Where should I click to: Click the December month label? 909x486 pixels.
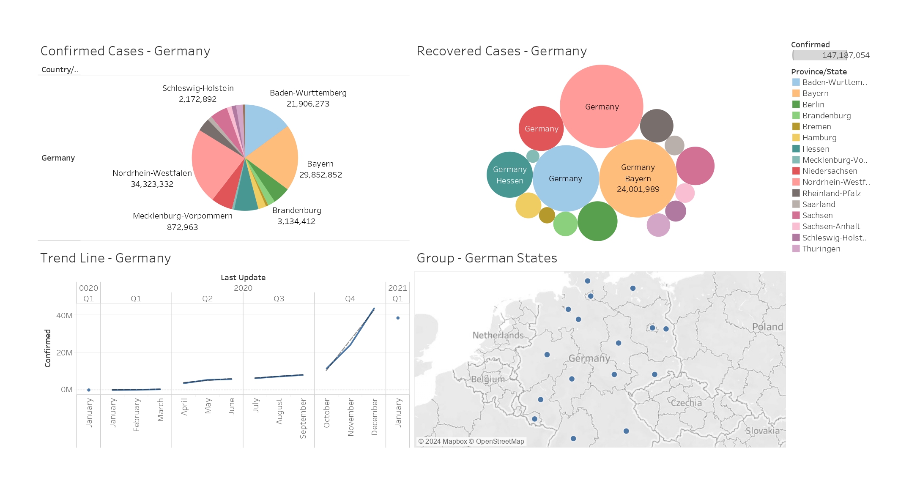(374, 417)
